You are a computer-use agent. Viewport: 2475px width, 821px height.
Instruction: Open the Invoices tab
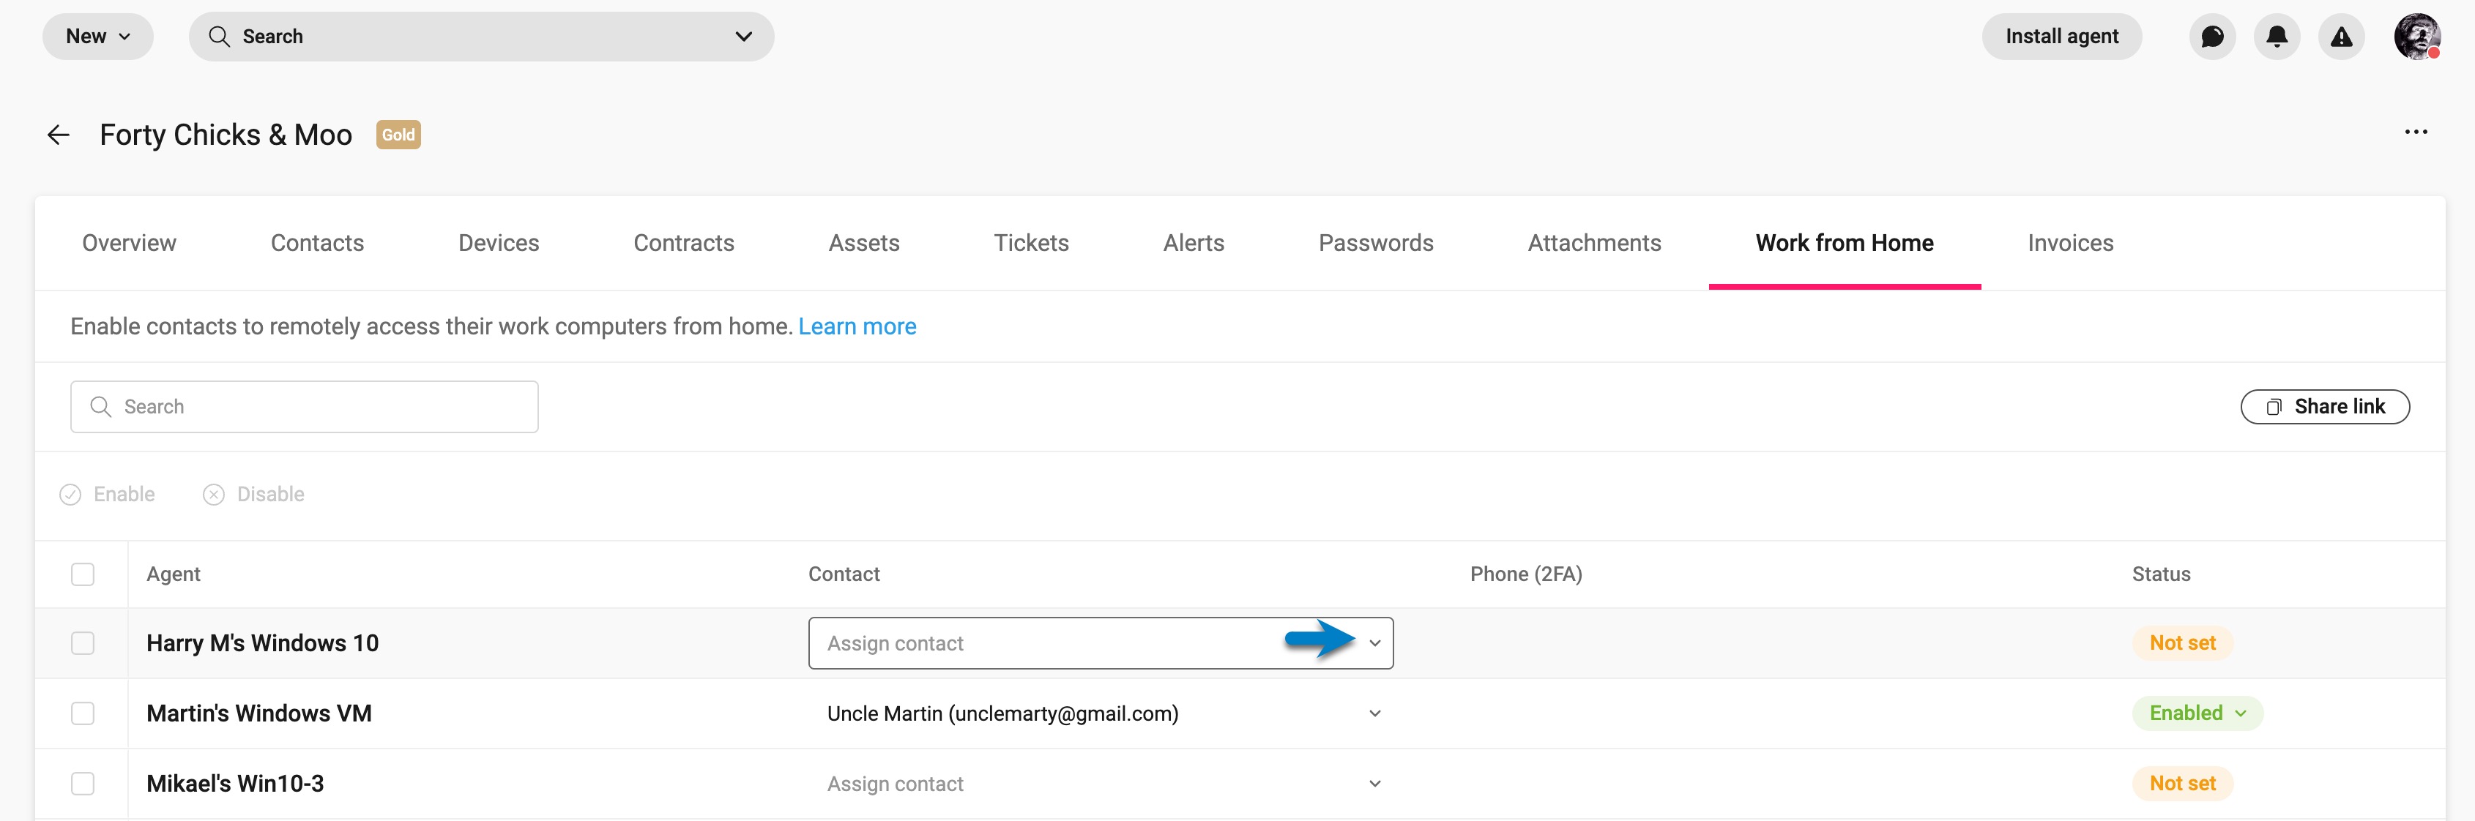coord(2071,243)
